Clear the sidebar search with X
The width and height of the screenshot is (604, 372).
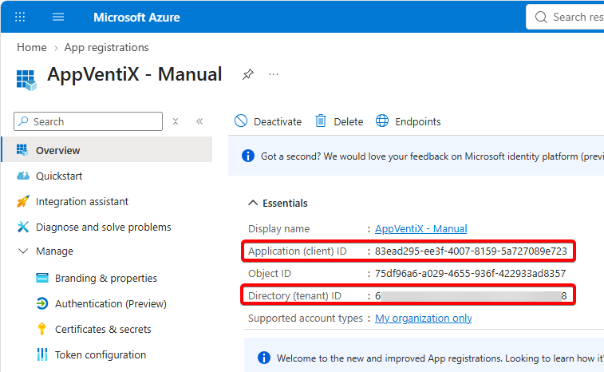(176, 121)
